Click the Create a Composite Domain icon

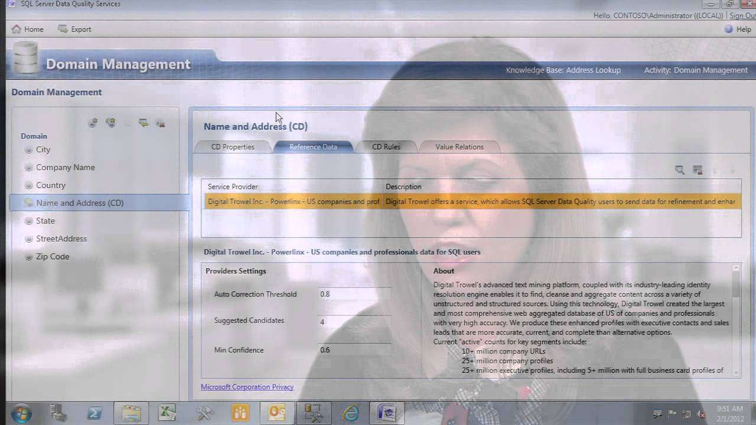[x=110, y=123]
